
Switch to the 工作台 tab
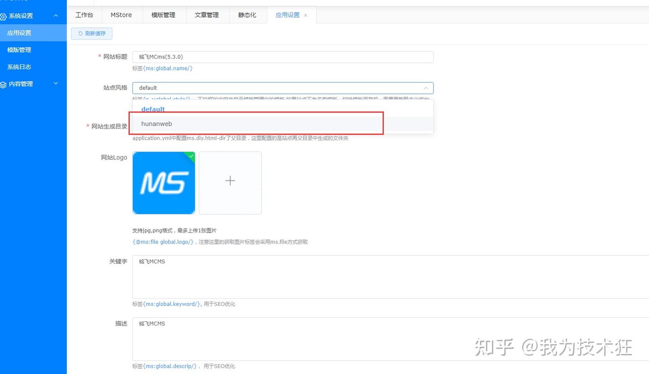(84, 14)
